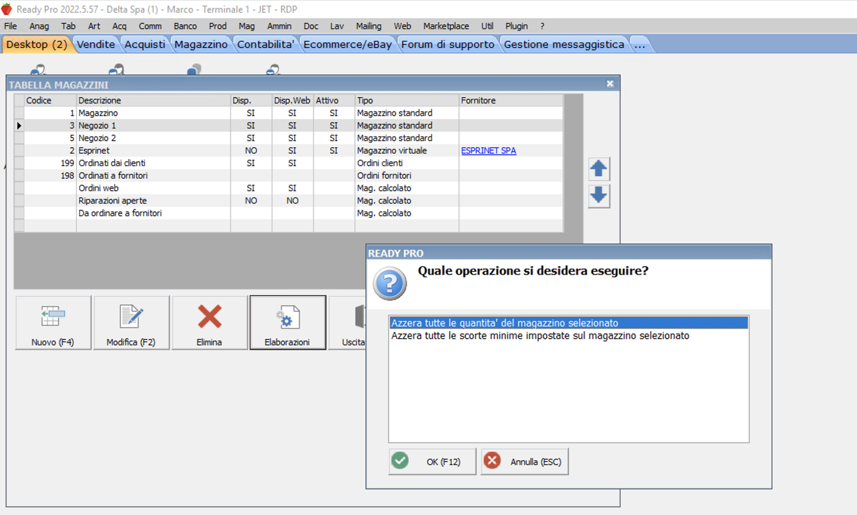
Task: Expand more tabs with the ellipsis tab
Action: tap(639, 45)
